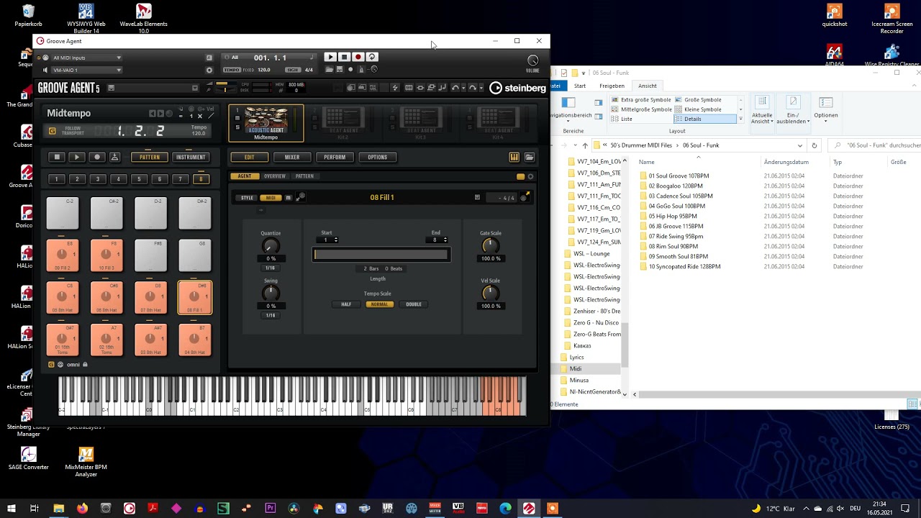This screenshot has width=921, height=518.
Task: Load the next Midtempo kit preset
Action: (160, 114)
